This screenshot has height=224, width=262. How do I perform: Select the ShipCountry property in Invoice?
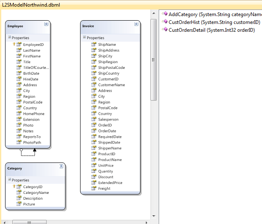pos(109,73)
